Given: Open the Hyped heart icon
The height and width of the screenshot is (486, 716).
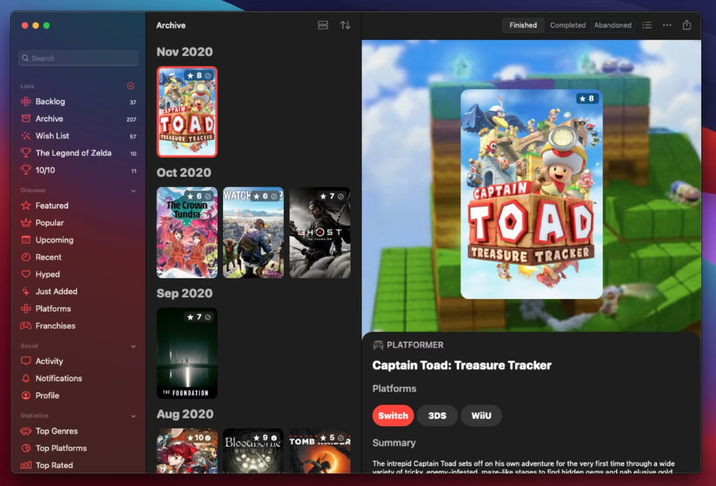Looking at the screenshot, I should (x=26, y=274).
